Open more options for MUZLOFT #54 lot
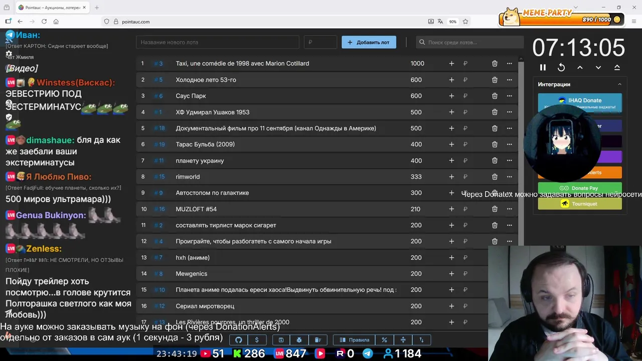 pyautogui.click(x=509, y=209)
